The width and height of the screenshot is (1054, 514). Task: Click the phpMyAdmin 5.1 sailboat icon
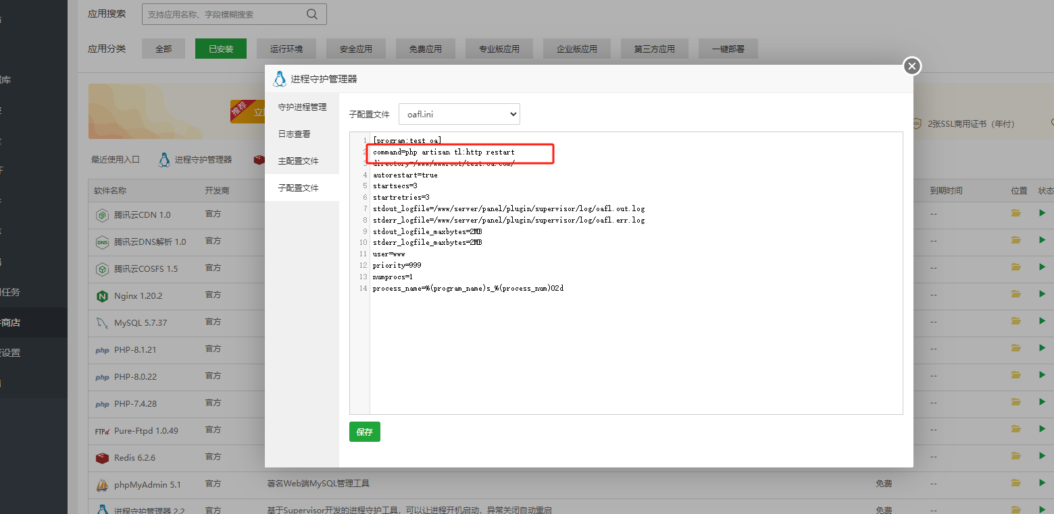[x=102, y=485]
